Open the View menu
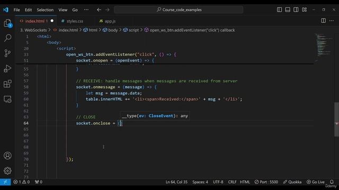 (x=63, y=10)
